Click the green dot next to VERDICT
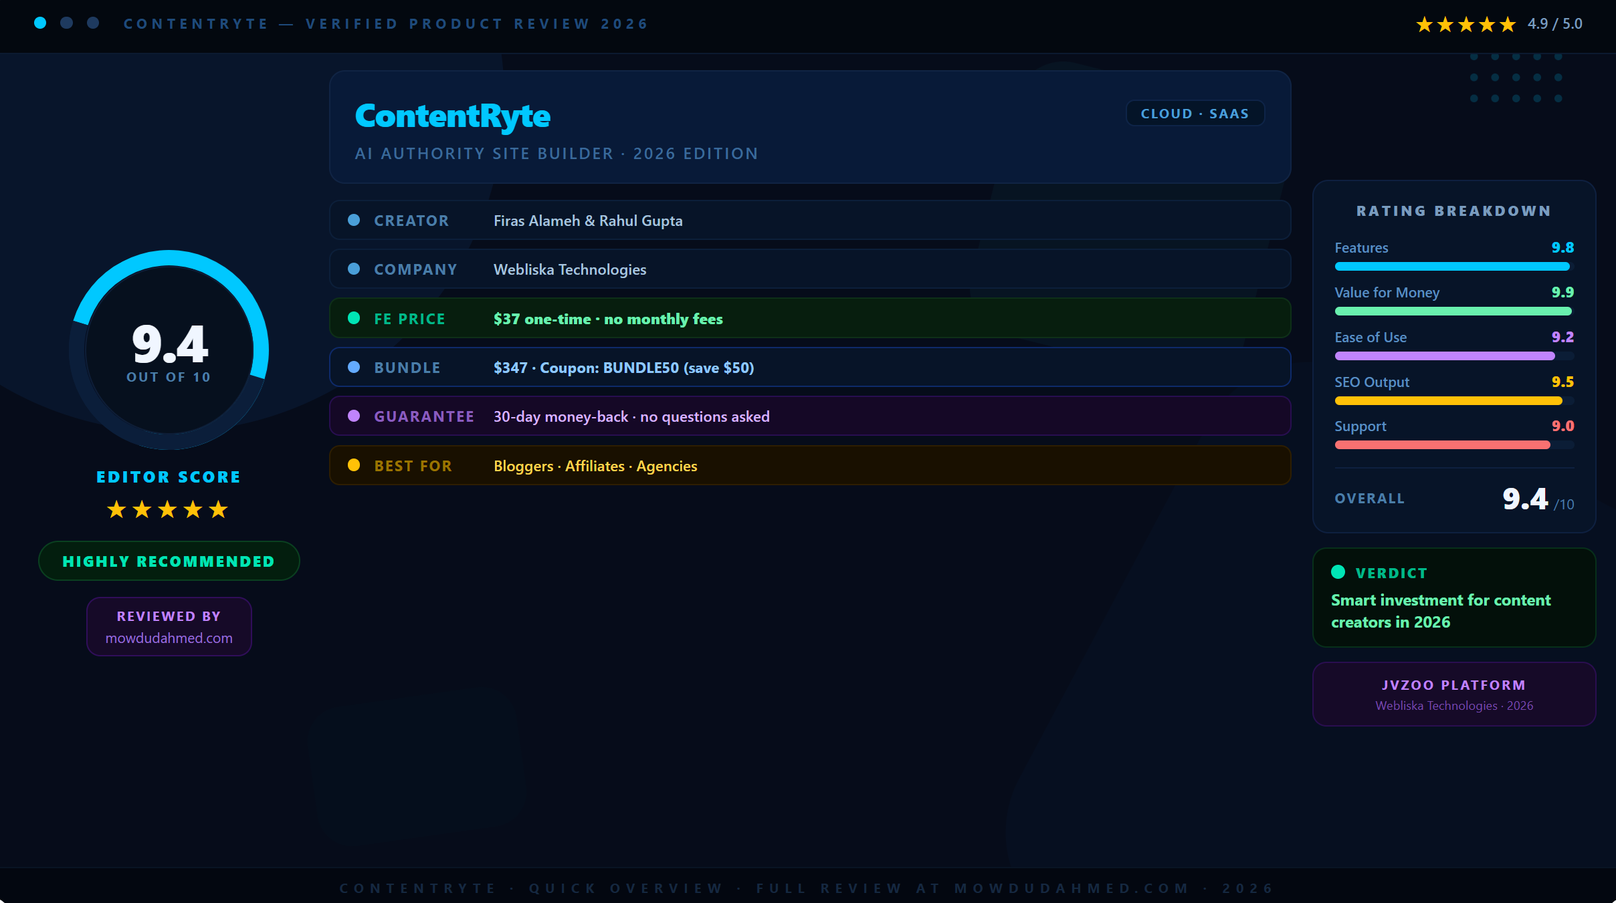This screenshot has width=1616, height=903. pos(1338,572)
